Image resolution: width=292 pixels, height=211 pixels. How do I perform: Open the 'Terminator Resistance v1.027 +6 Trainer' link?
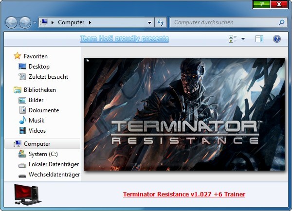click(184, 194)
